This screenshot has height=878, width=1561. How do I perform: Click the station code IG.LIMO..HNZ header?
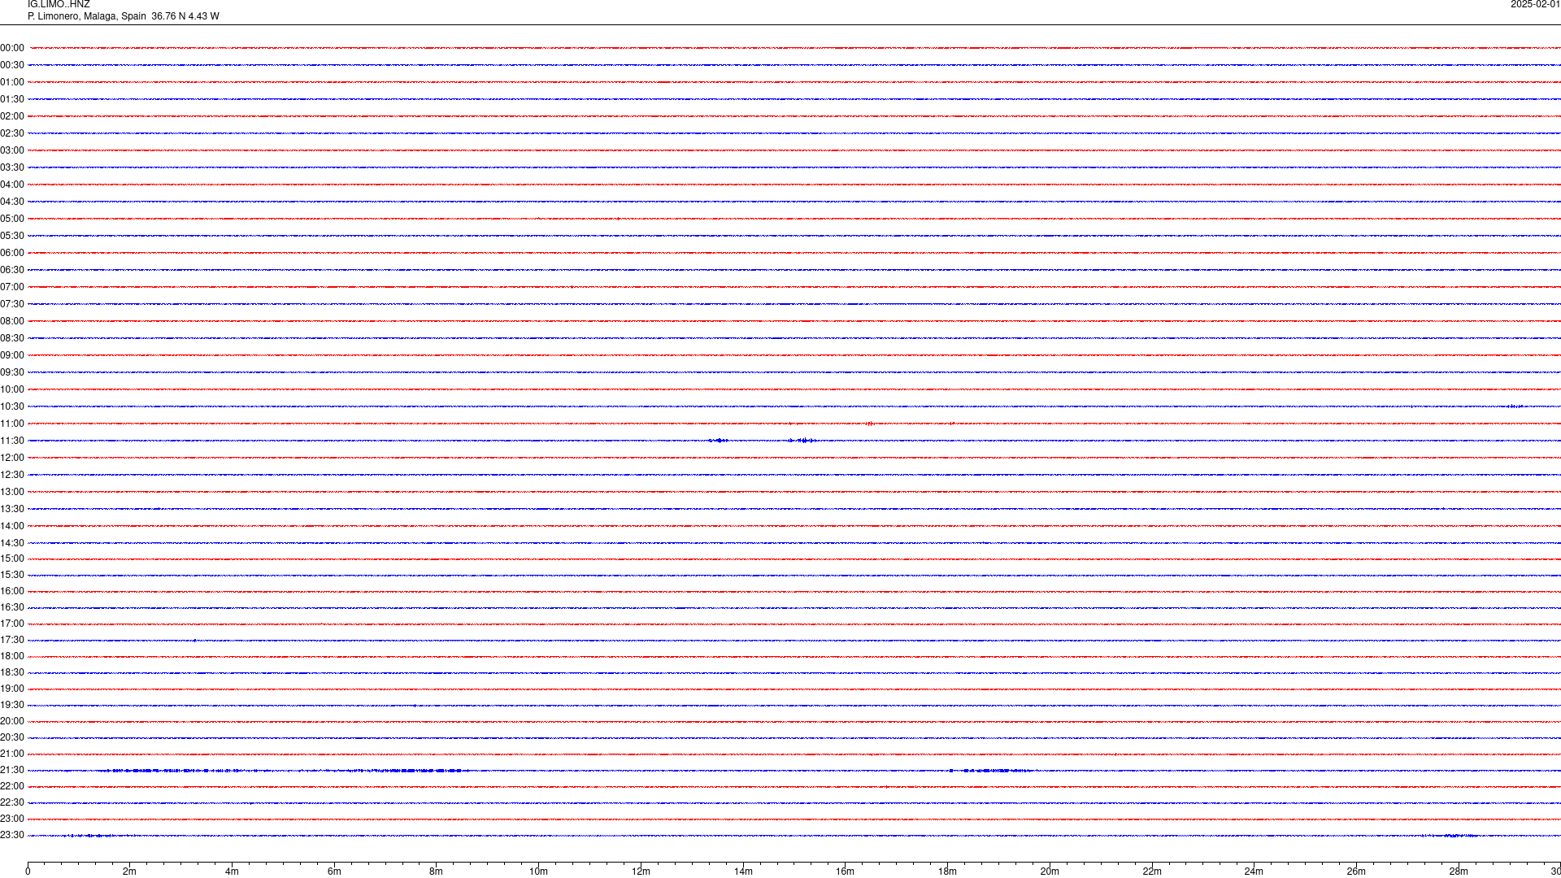click(x=59, y=4)
